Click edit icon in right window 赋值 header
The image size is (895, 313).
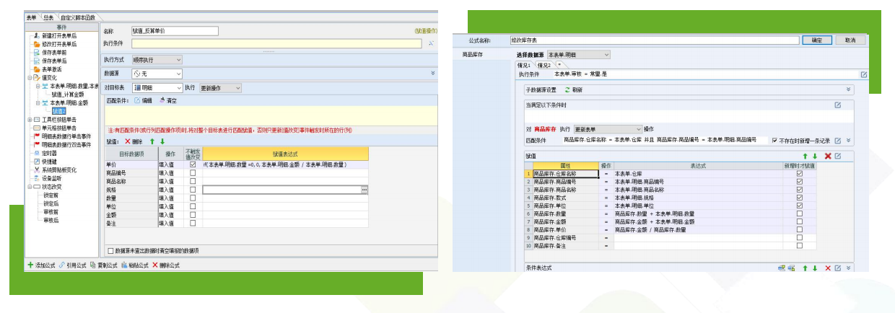(x=838, y=156)
